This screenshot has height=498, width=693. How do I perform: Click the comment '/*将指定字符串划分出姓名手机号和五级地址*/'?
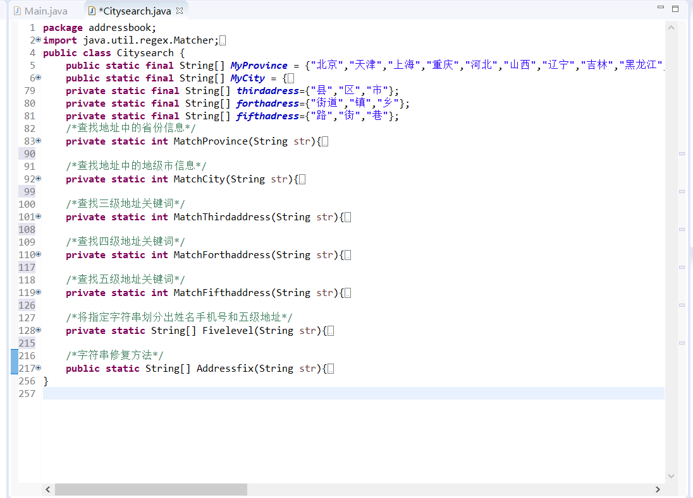179,317
